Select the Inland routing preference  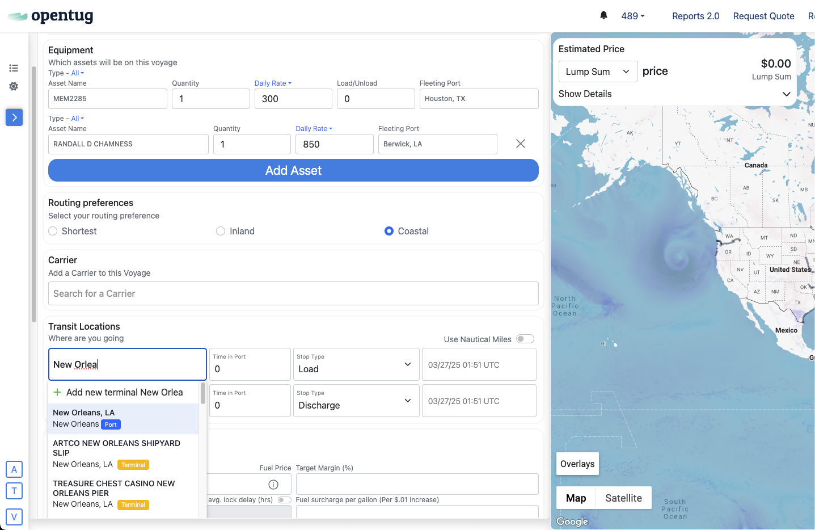221,231
